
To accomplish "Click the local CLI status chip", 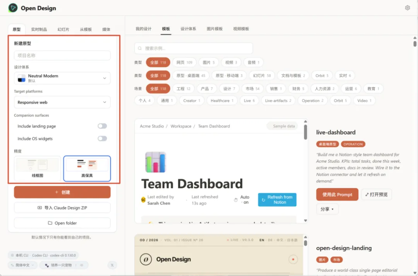I will (43, 255).
